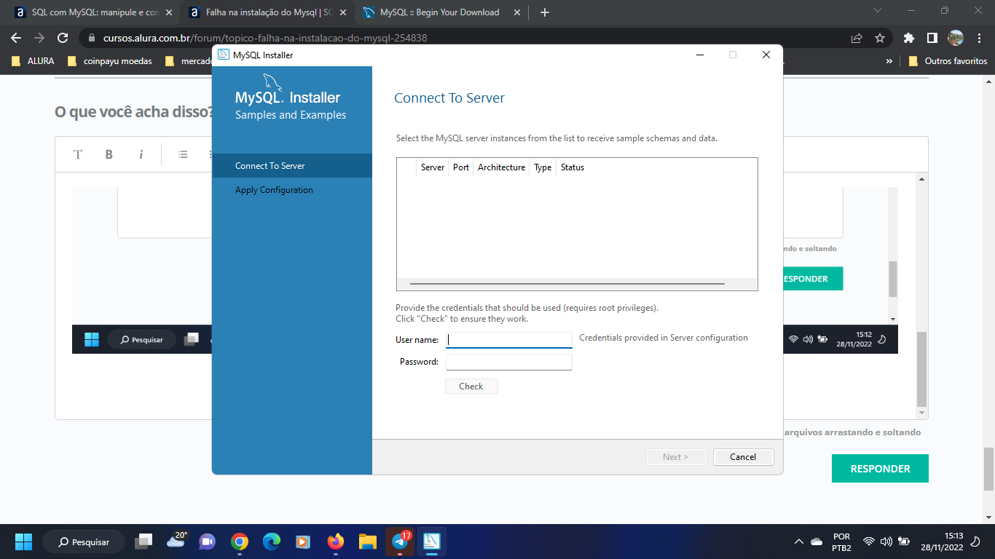Open Chrome profile avatar
This screenshot has height=559, width=995.
[x=956, y=38]
